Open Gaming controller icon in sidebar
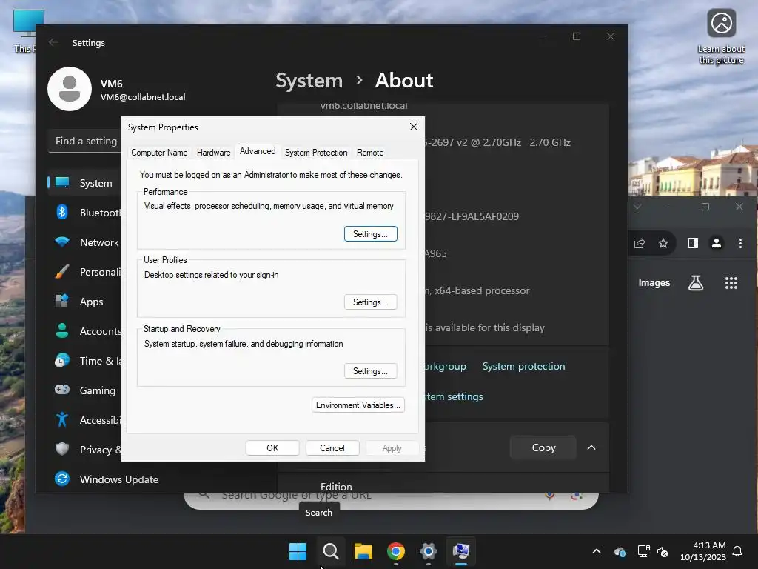 click(62, 390)
